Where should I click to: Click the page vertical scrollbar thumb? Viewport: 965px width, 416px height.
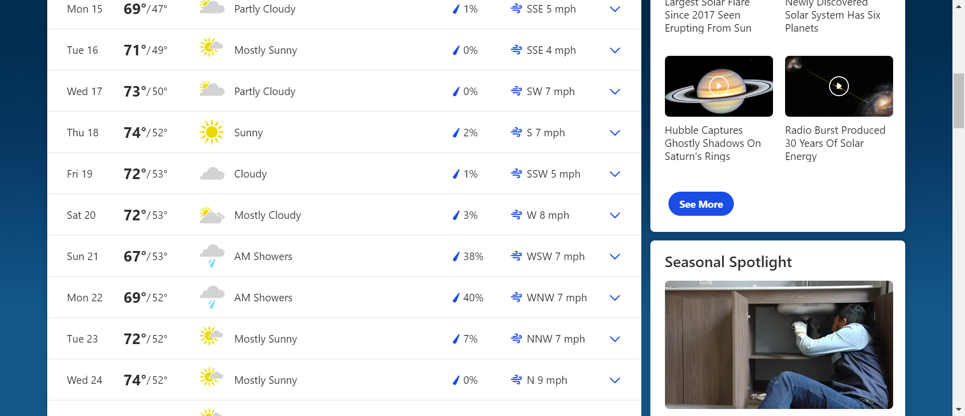click(958, 101)
